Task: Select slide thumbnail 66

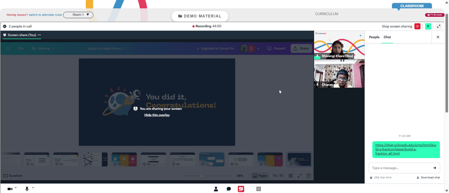Action: point(124,159)
